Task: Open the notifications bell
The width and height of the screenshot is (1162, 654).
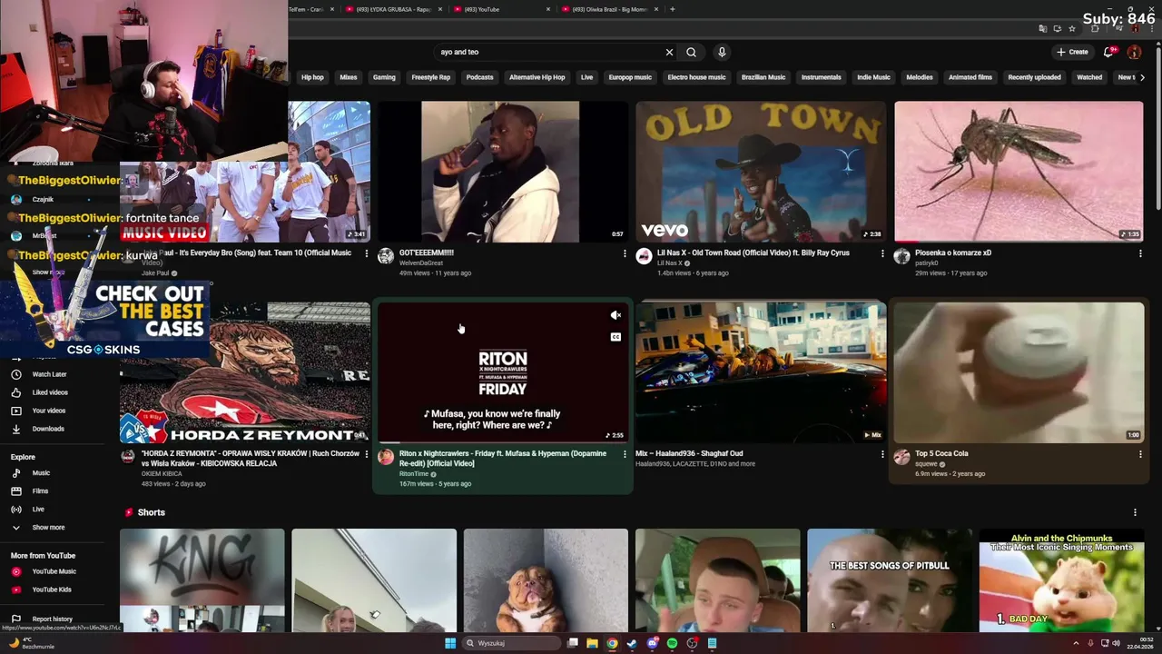Action: 1108,52
